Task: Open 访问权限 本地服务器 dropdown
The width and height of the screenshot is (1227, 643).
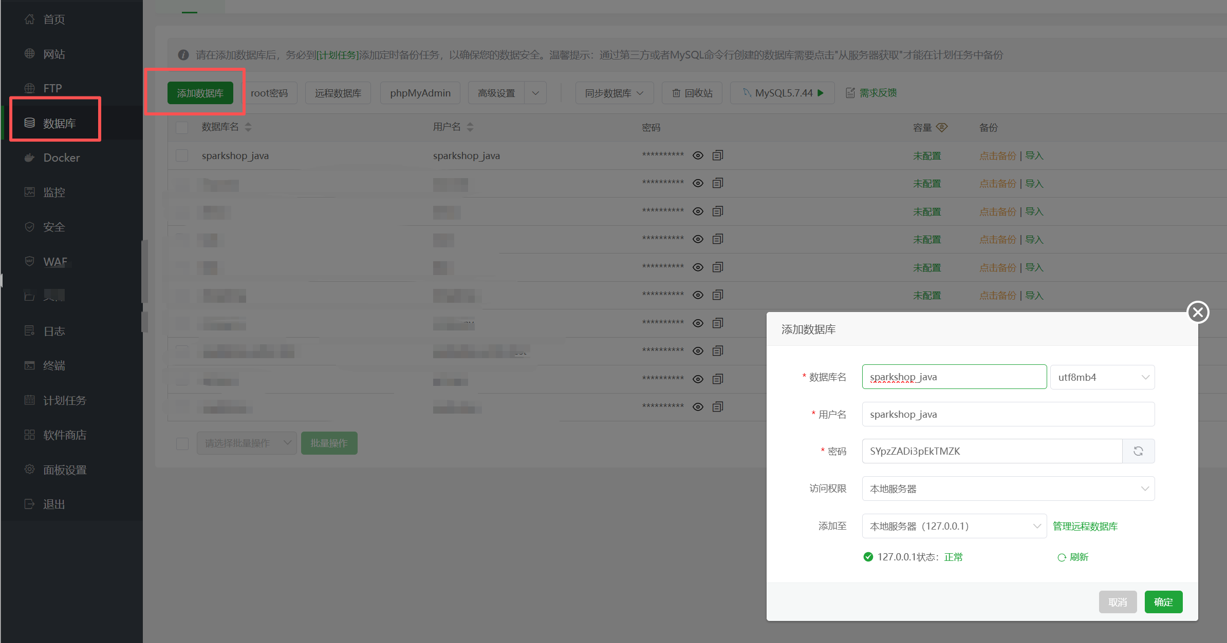Action: click(1008, 489)
